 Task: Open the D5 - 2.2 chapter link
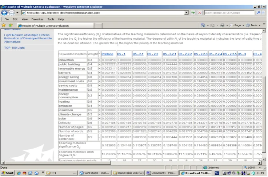pos(153,54)
